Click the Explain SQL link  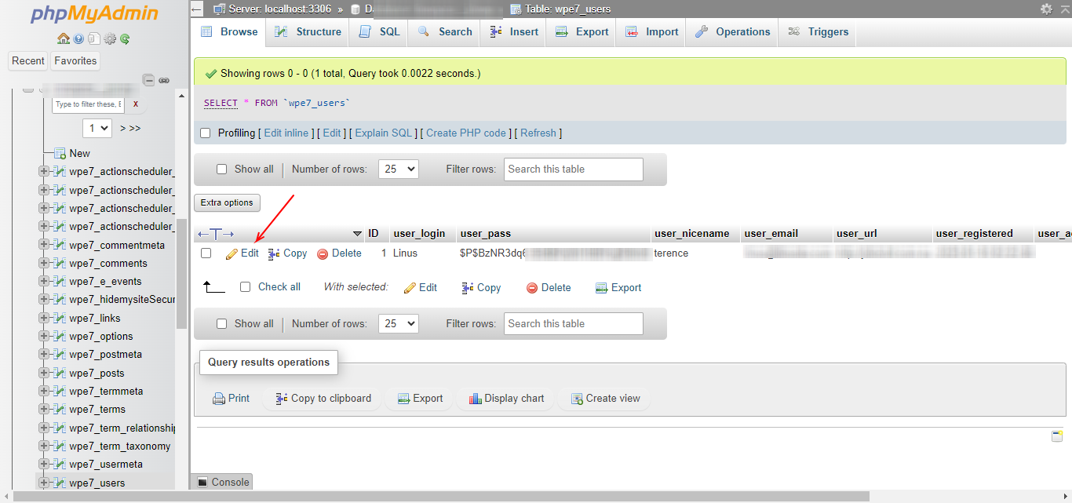pos(384,133)
